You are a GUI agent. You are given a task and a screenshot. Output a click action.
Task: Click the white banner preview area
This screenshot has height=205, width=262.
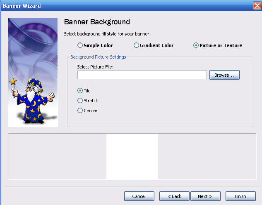click(132, 157)
